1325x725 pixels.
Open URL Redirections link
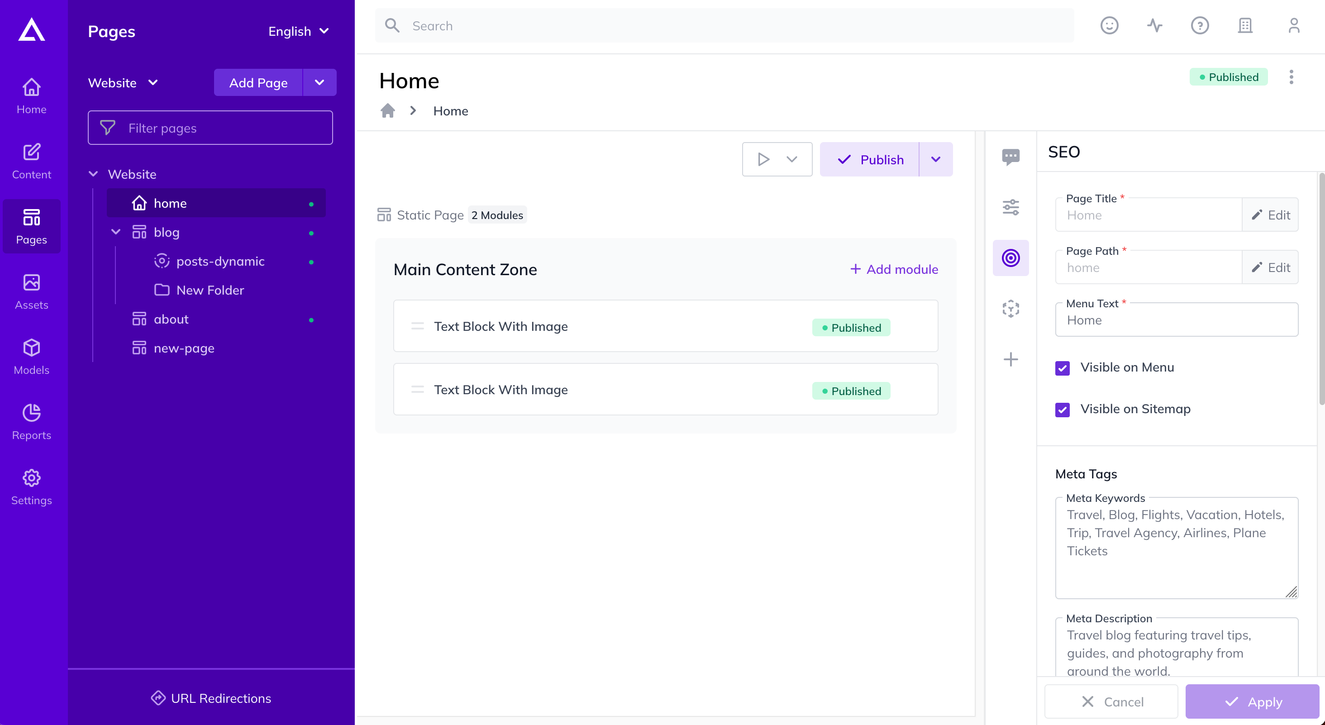click(x=211, y=698)
